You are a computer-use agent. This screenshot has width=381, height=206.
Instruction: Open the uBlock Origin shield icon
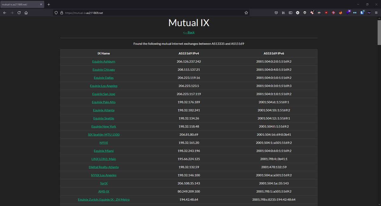click(326, 13)
